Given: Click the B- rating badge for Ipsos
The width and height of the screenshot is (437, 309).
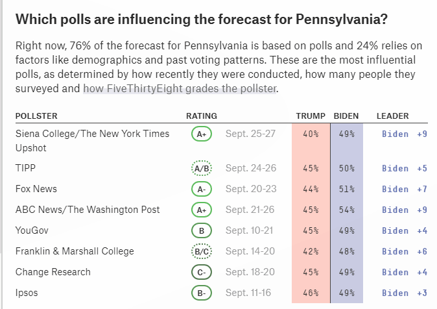Looking at the screenshot, I should tap(202, 293).
